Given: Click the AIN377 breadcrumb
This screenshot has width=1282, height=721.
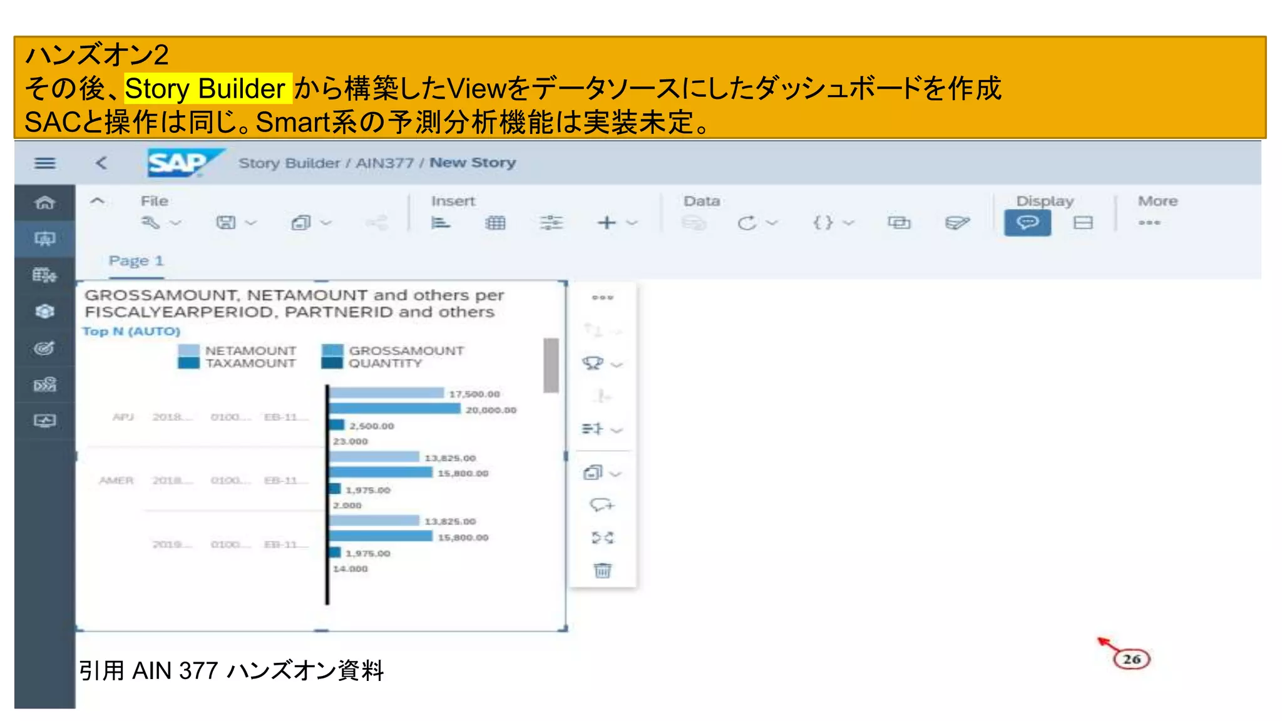Looking at the screenshot, I should (x=385, y=163).
